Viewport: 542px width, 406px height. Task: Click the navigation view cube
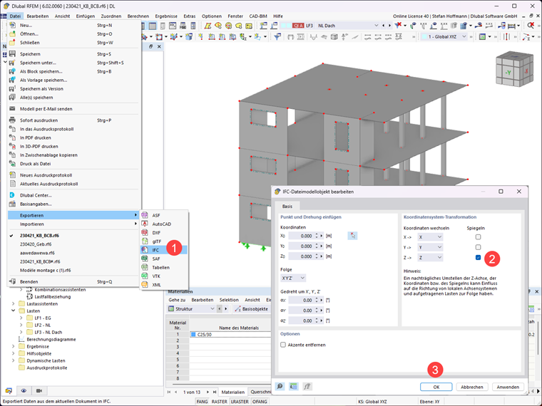pyautogui.click(x=514, y=69)
